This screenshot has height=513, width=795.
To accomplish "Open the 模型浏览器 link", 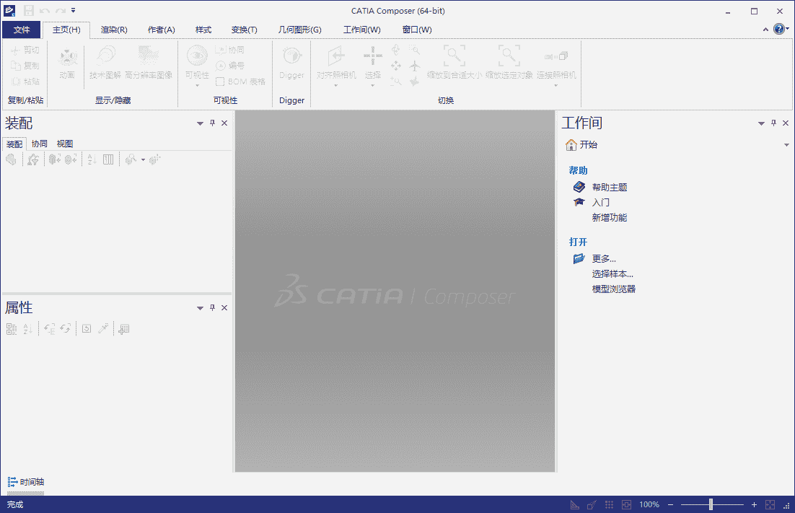I will [613, 289].
